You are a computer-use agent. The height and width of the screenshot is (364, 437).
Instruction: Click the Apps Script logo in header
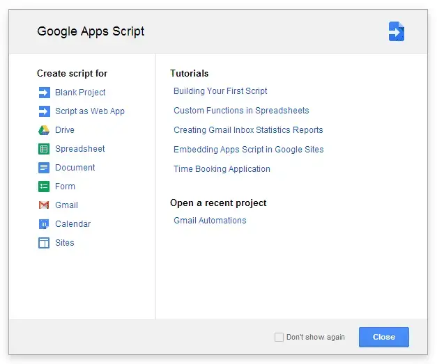coord(396,31)
